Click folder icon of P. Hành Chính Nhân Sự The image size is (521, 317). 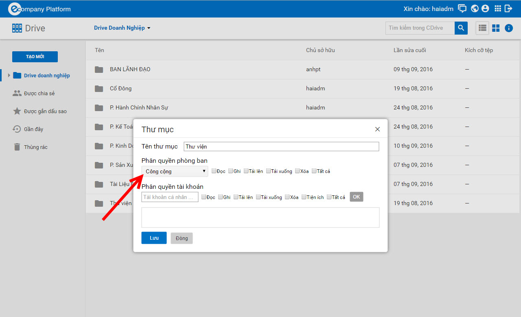[x=99, y=108]
